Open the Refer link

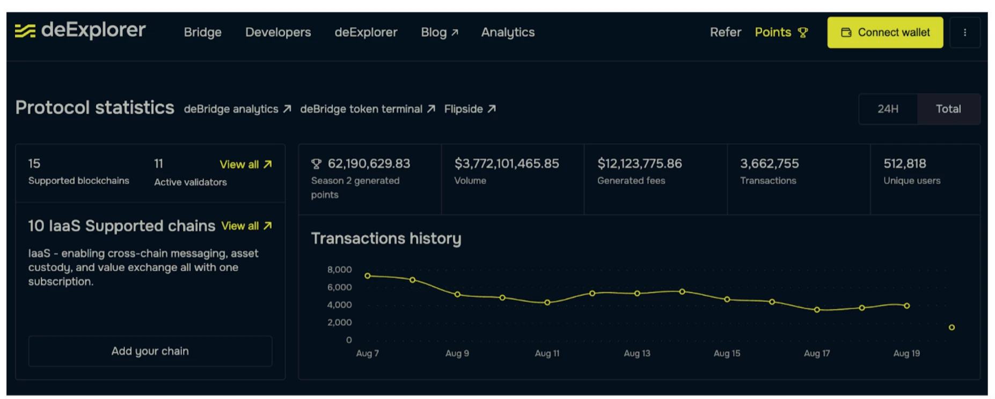(725, 33)
